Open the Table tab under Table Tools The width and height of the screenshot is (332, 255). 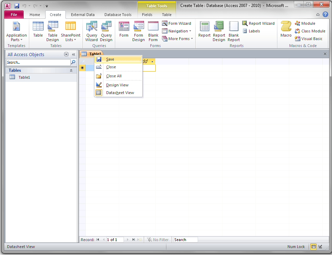coord(167,15)
